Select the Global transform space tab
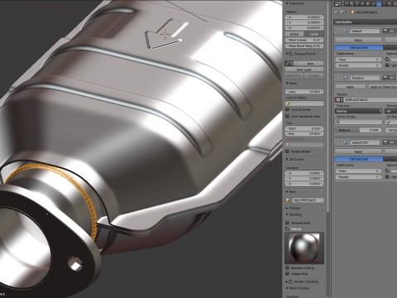Screen dimensions: 397x298 pos(294,34)
